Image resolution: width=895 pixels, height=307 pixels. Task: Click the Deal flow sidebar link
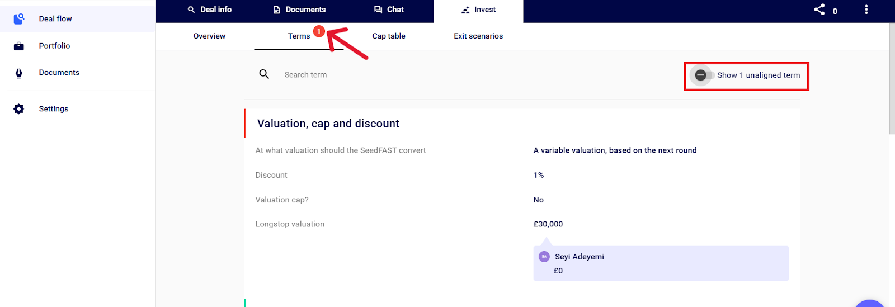(x=55, y=19)
